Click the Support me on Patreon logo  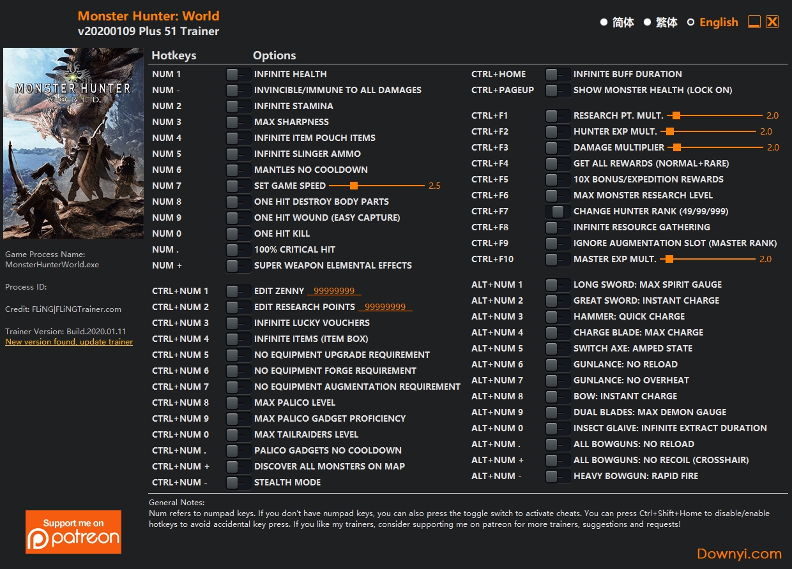coord(73,531)
